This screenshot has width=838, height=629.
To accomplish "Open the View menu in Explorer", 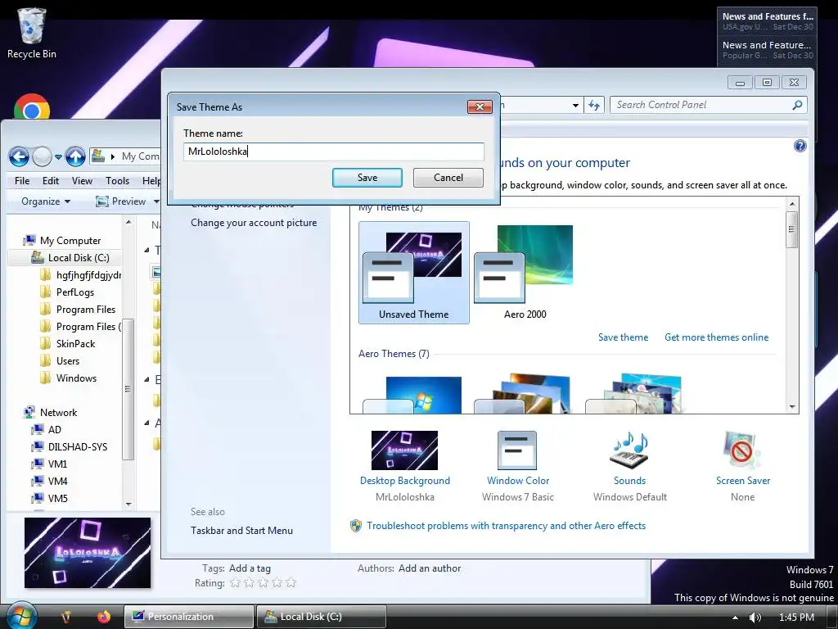I will [x=83, y=181].
